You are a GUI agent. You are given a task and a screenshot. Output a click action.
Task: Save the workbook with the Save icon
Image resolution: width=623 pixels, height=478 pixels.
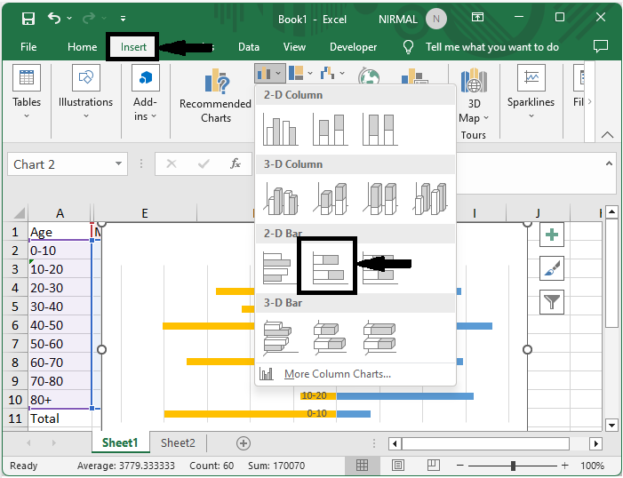coord(28,19)
